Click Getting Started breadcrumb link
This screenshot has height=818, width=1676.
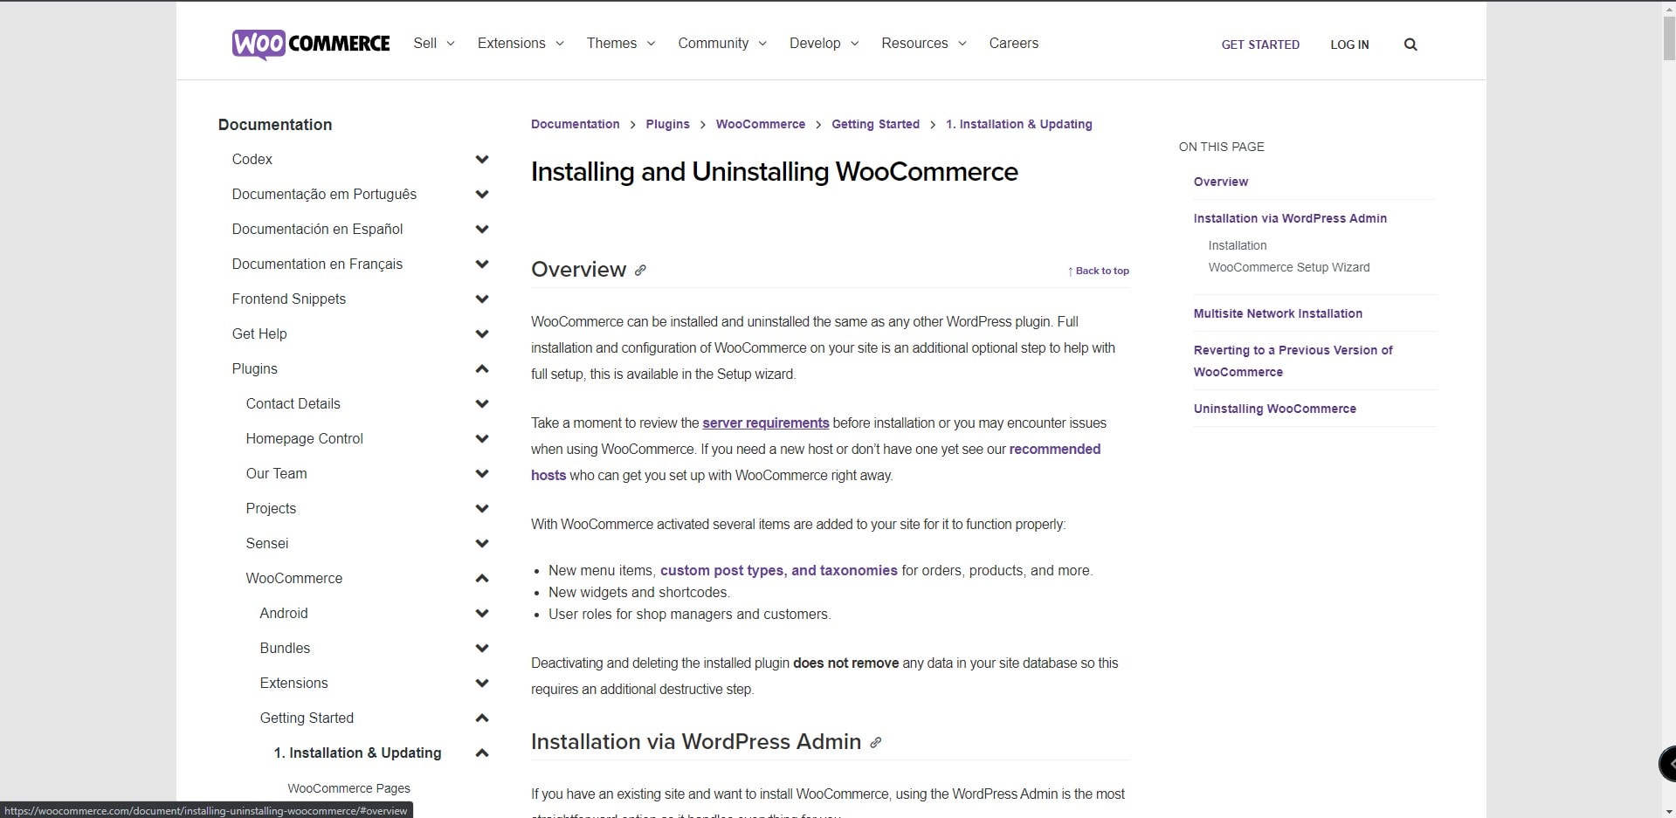pyautogui.click(x=875, y=125)
